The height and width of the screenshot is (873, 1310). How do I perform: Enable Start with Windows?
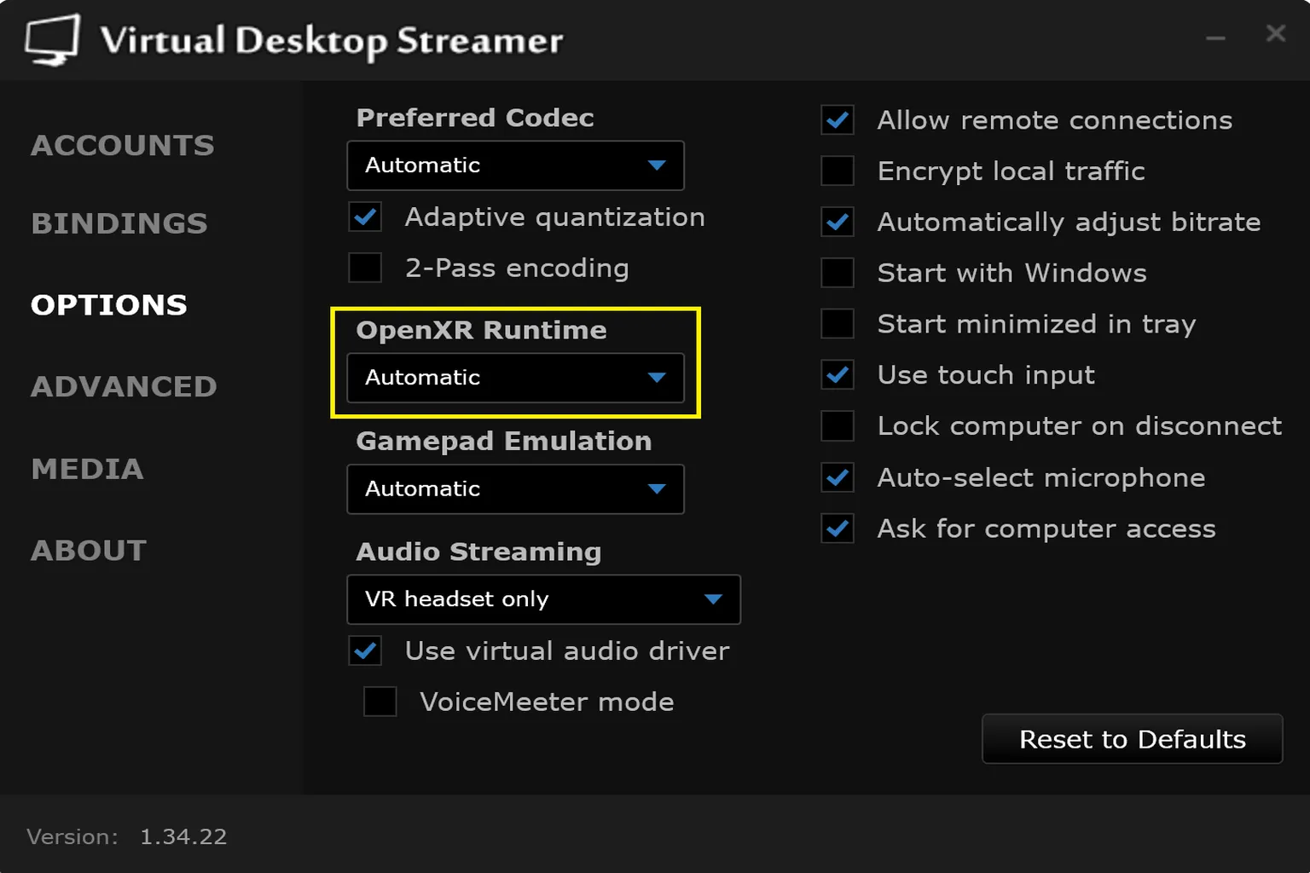click(x=838, y=273)
